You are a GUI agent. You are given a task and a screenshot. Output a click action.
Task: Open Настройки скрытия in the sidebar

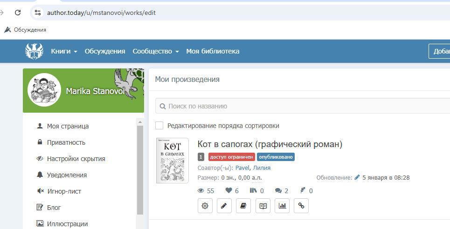click(76, 159)
